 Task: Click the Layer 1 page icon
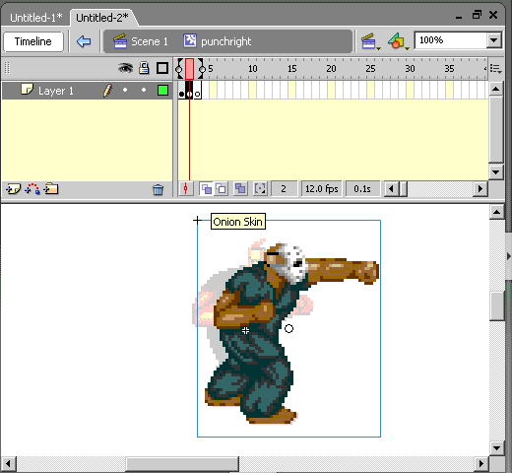27,89
